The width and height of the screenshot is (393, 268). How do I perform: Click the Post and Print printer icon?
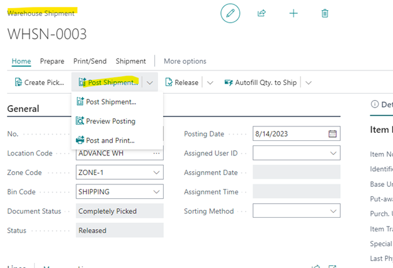[x=80, y=140]
